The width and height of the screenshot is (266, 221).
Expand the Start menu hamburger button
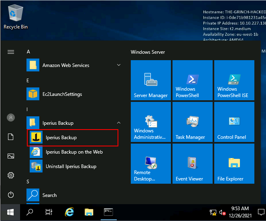11,52
